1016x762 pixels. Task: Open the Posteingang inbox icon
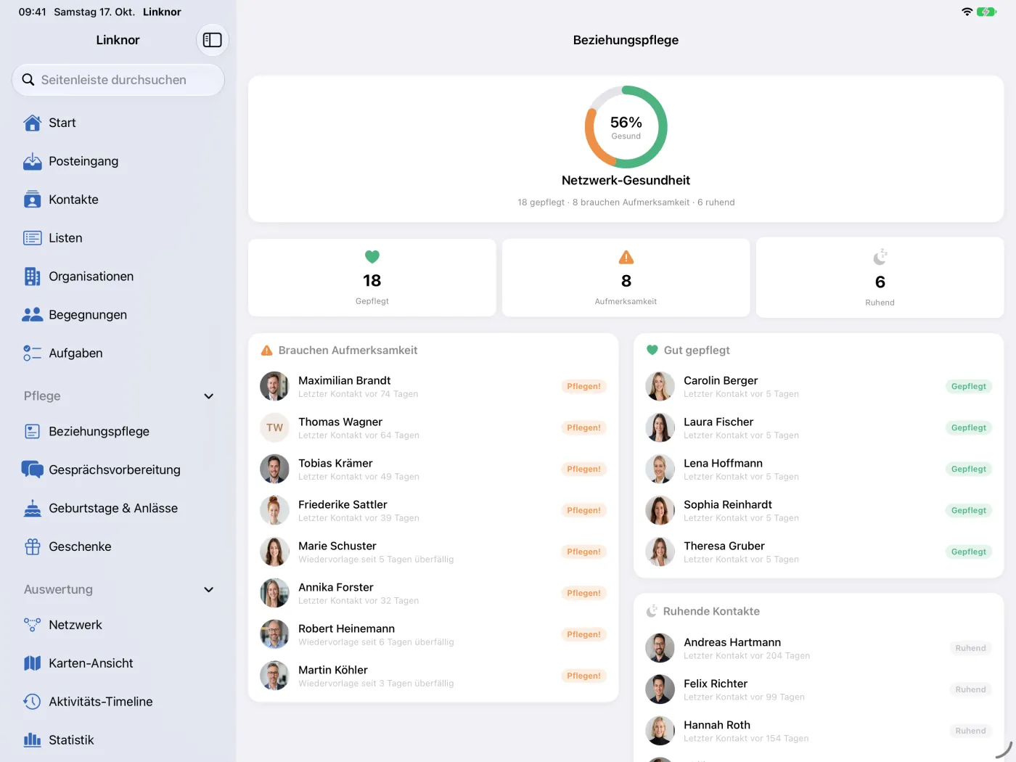point(33,161)
